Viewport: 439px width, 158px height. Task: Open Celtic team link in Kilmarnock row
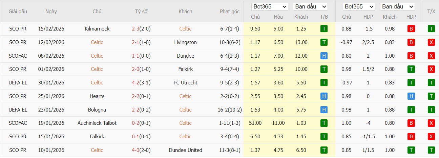(185, 29)
